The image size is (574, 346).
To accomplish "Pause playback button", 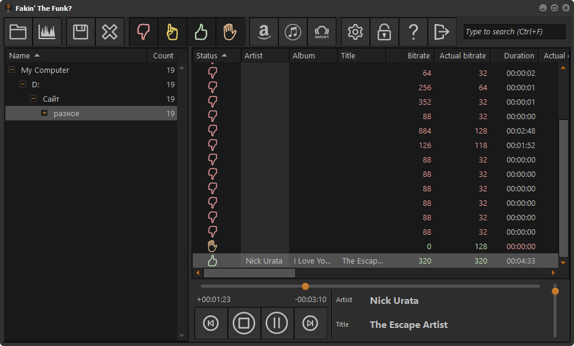I will click(276, 323).
